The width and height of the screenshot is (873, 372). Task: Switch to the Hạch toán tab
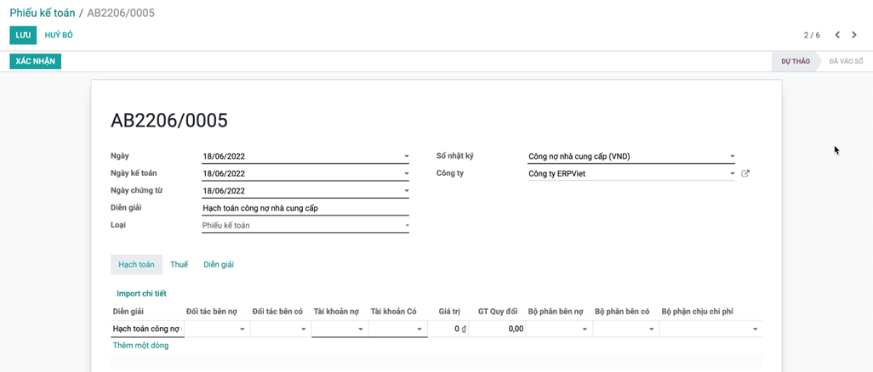pyautogui.click(x=136, y=265)
